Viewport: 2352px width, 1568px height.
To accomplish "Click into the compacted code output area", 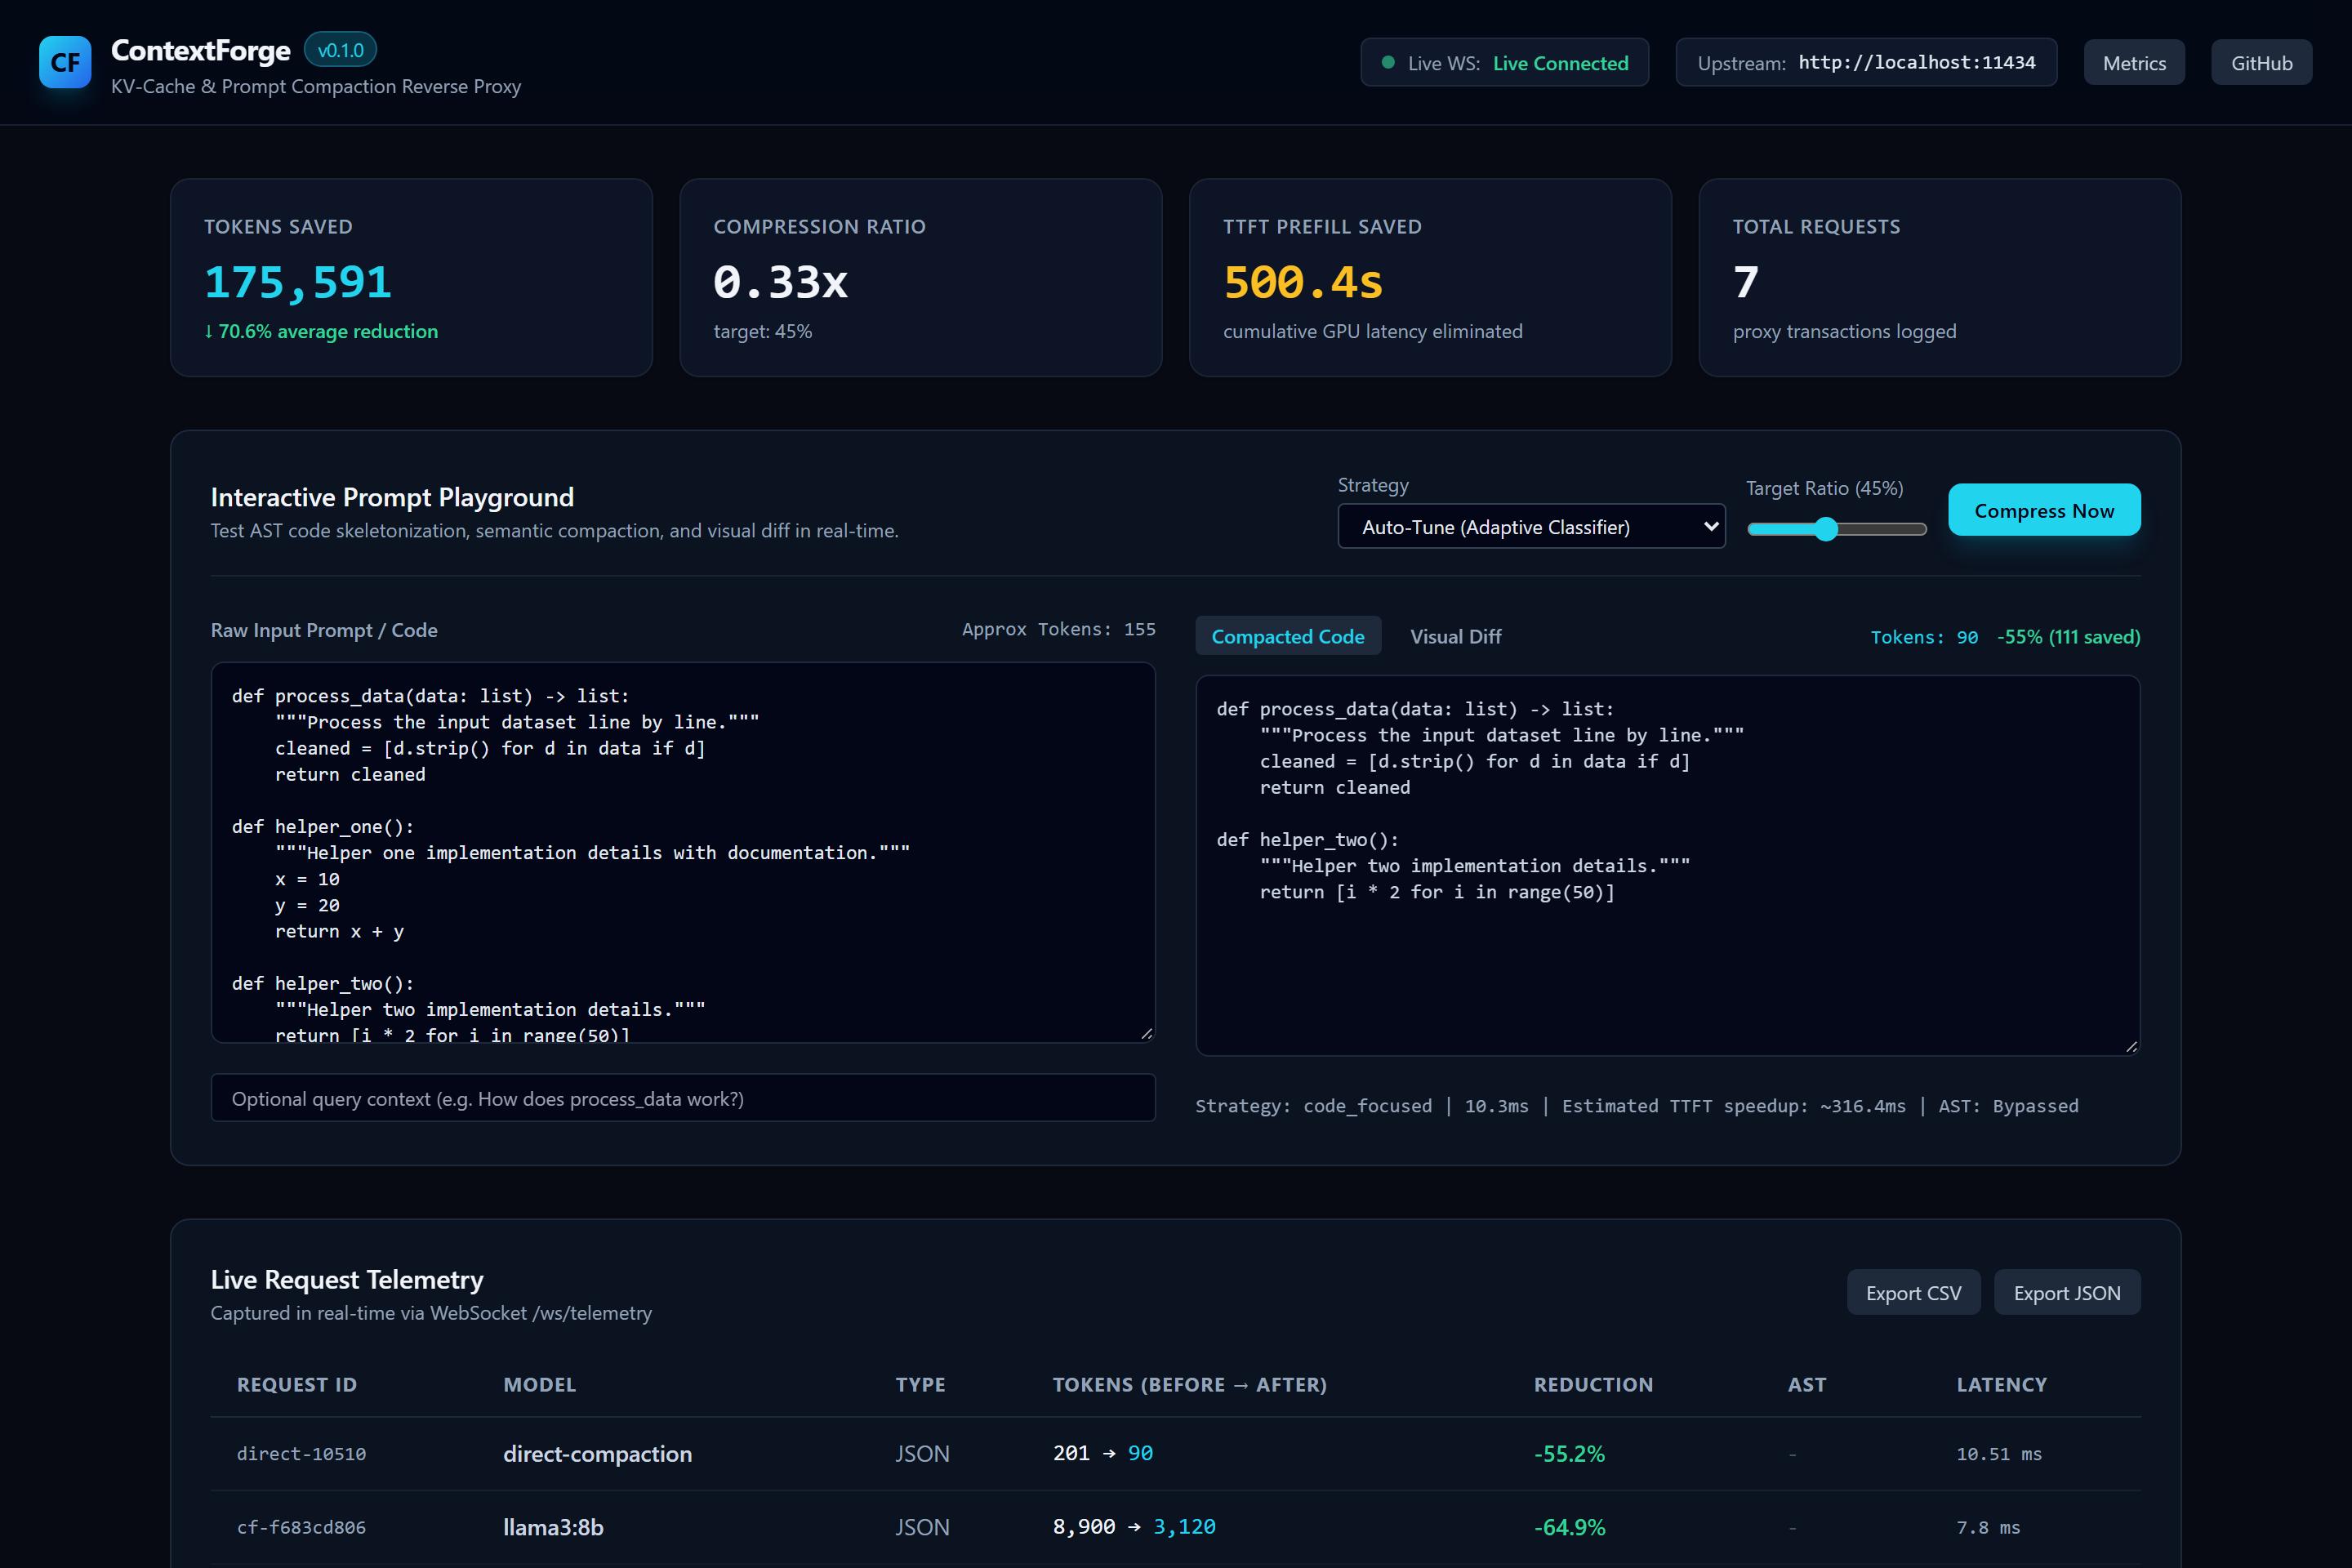I will click(1668, 865).
